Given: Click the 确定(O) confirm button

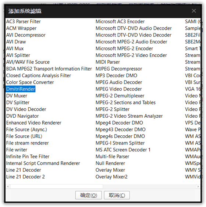Looking at the screenshot, I should pos(88,195).
